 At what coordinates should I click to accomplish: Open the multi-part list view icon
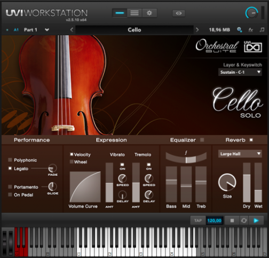click(x=134, y=13)
